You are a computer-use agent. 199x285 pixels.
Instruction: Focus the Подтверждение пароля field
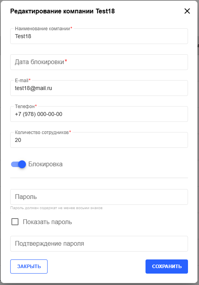coord(99,244)
